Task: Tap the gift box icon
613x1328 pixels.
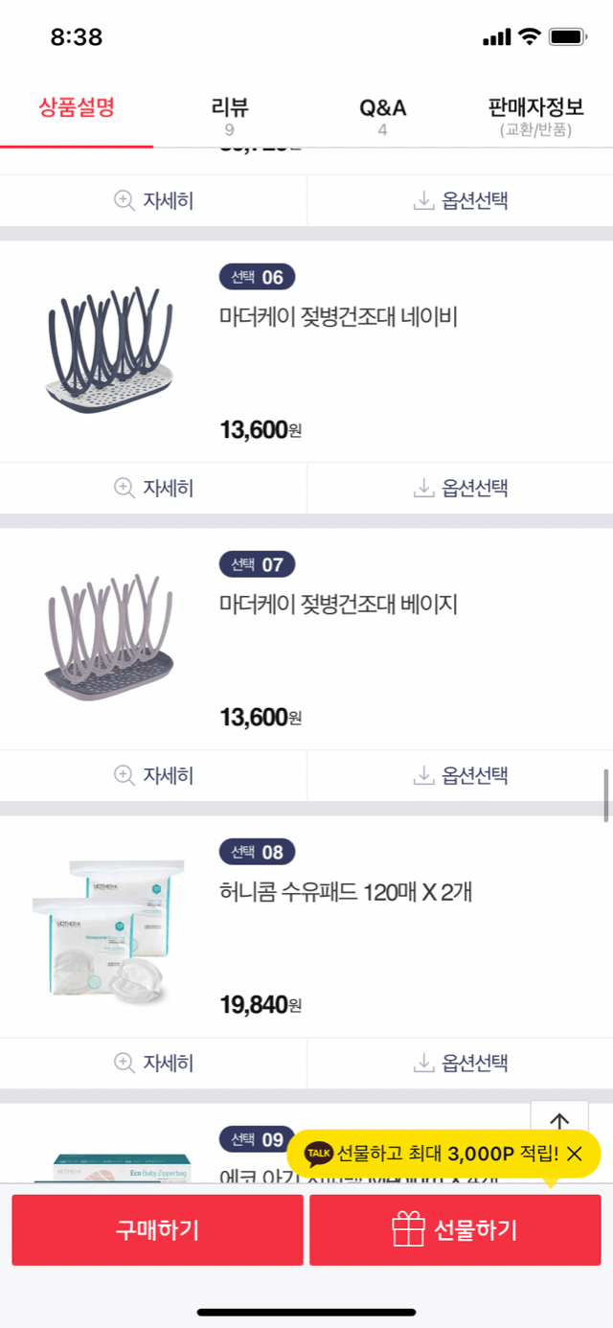Action: tap(408, 1229)
